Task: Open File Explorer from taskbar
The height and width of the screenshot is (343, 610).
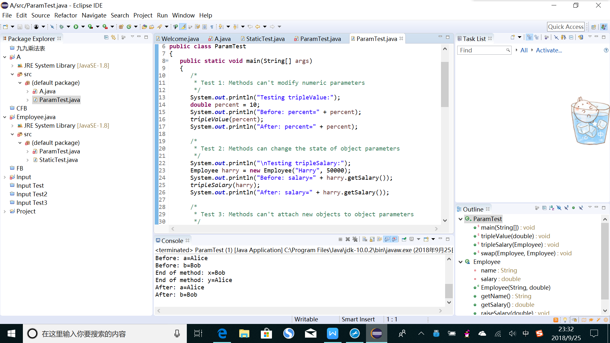Action: point(244,333)
